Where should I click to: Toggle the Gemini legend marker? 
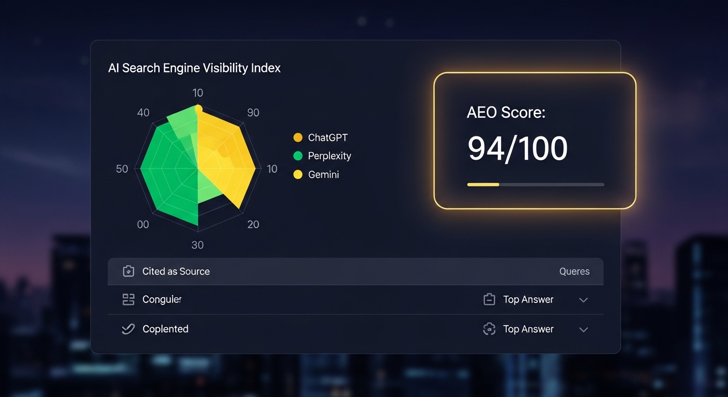tap(298, 174)
